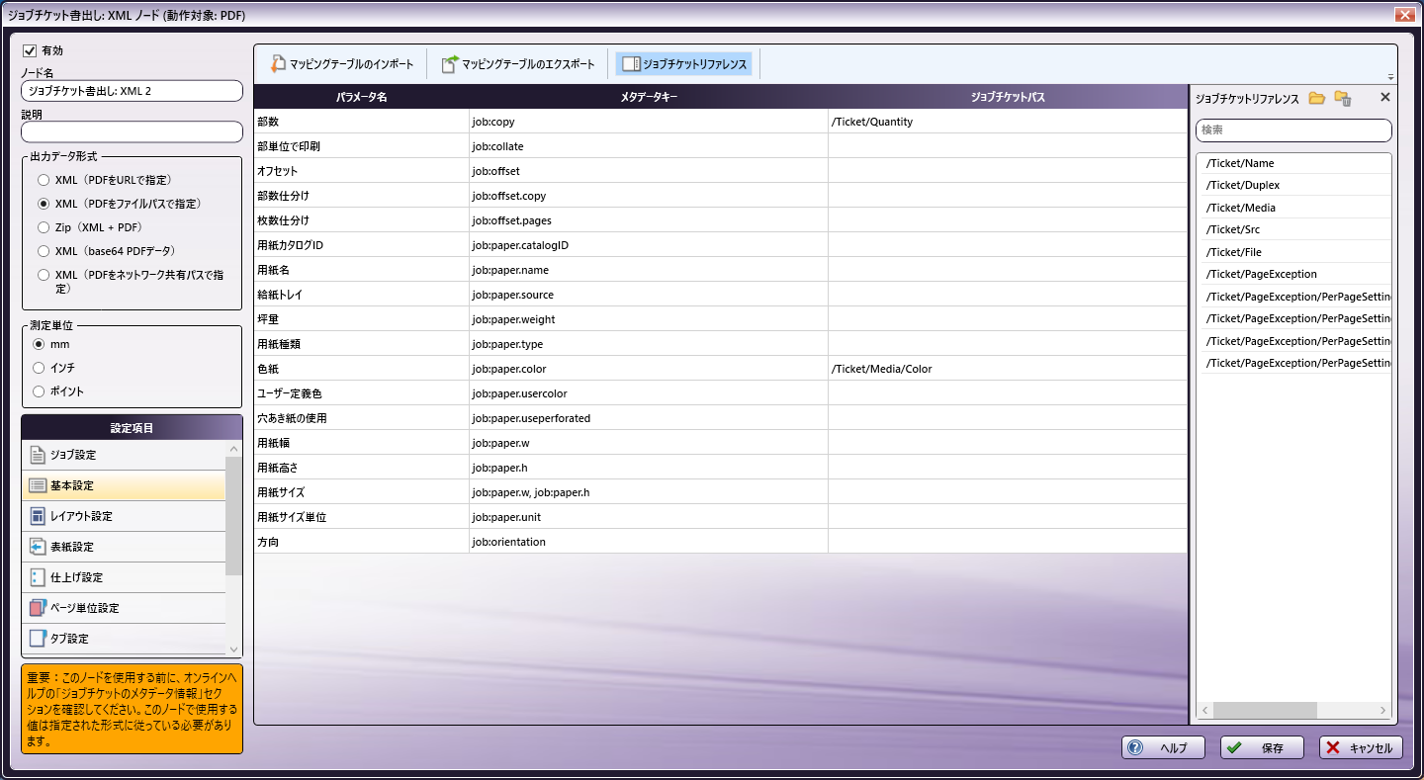Click the 方向 parameter row
Image resolution: width=1424 pixels, height=780 pixels.
click(x=721, y=542)
